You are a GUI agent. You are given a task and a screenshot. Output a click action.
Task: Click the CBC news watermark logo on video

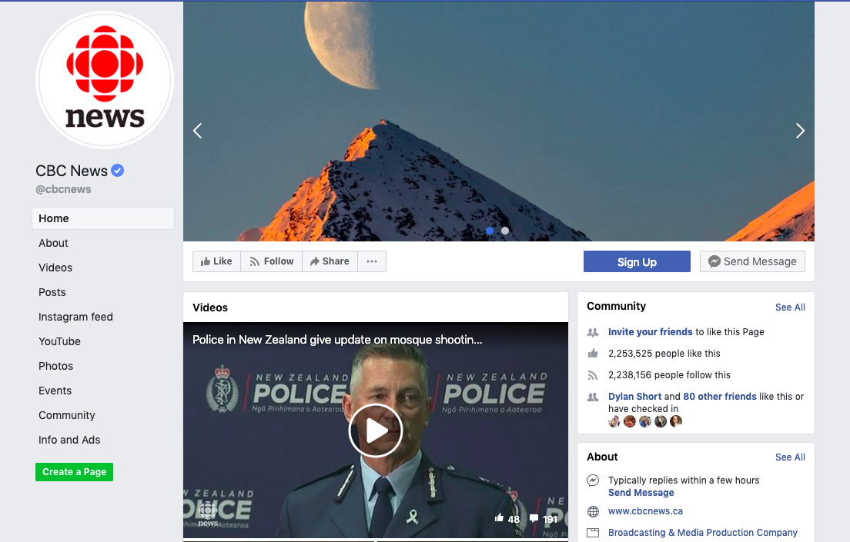tap(208, 514)
